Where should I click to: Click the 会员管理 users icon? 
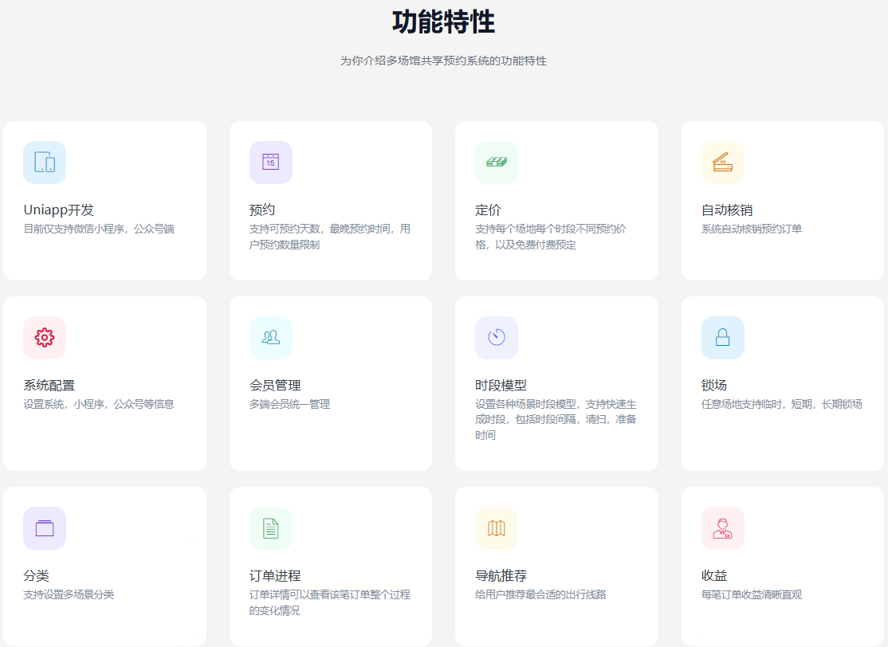[270, 338]
